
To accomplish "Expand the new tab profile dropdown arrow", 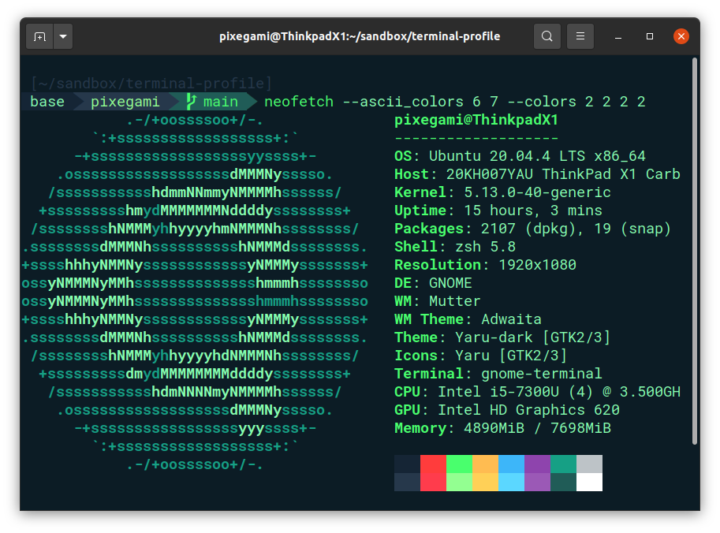I will tap(63, 36).
